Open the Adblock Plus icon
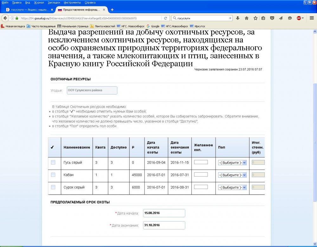 [299, 18]
